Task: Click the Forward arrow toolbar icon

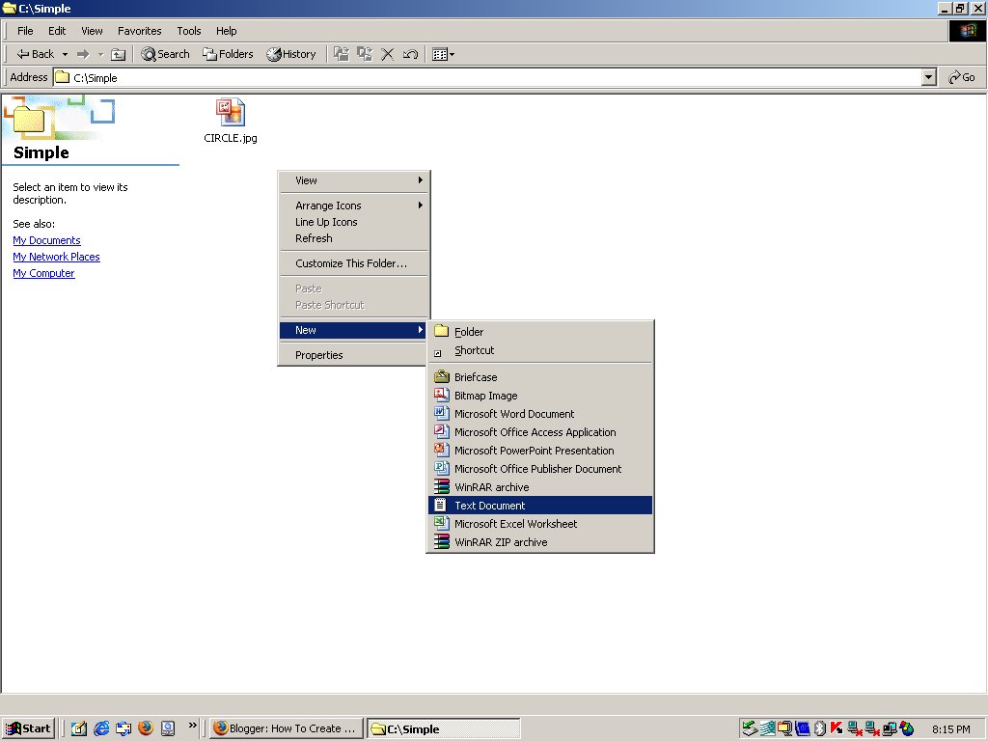Action: point(83,54)
